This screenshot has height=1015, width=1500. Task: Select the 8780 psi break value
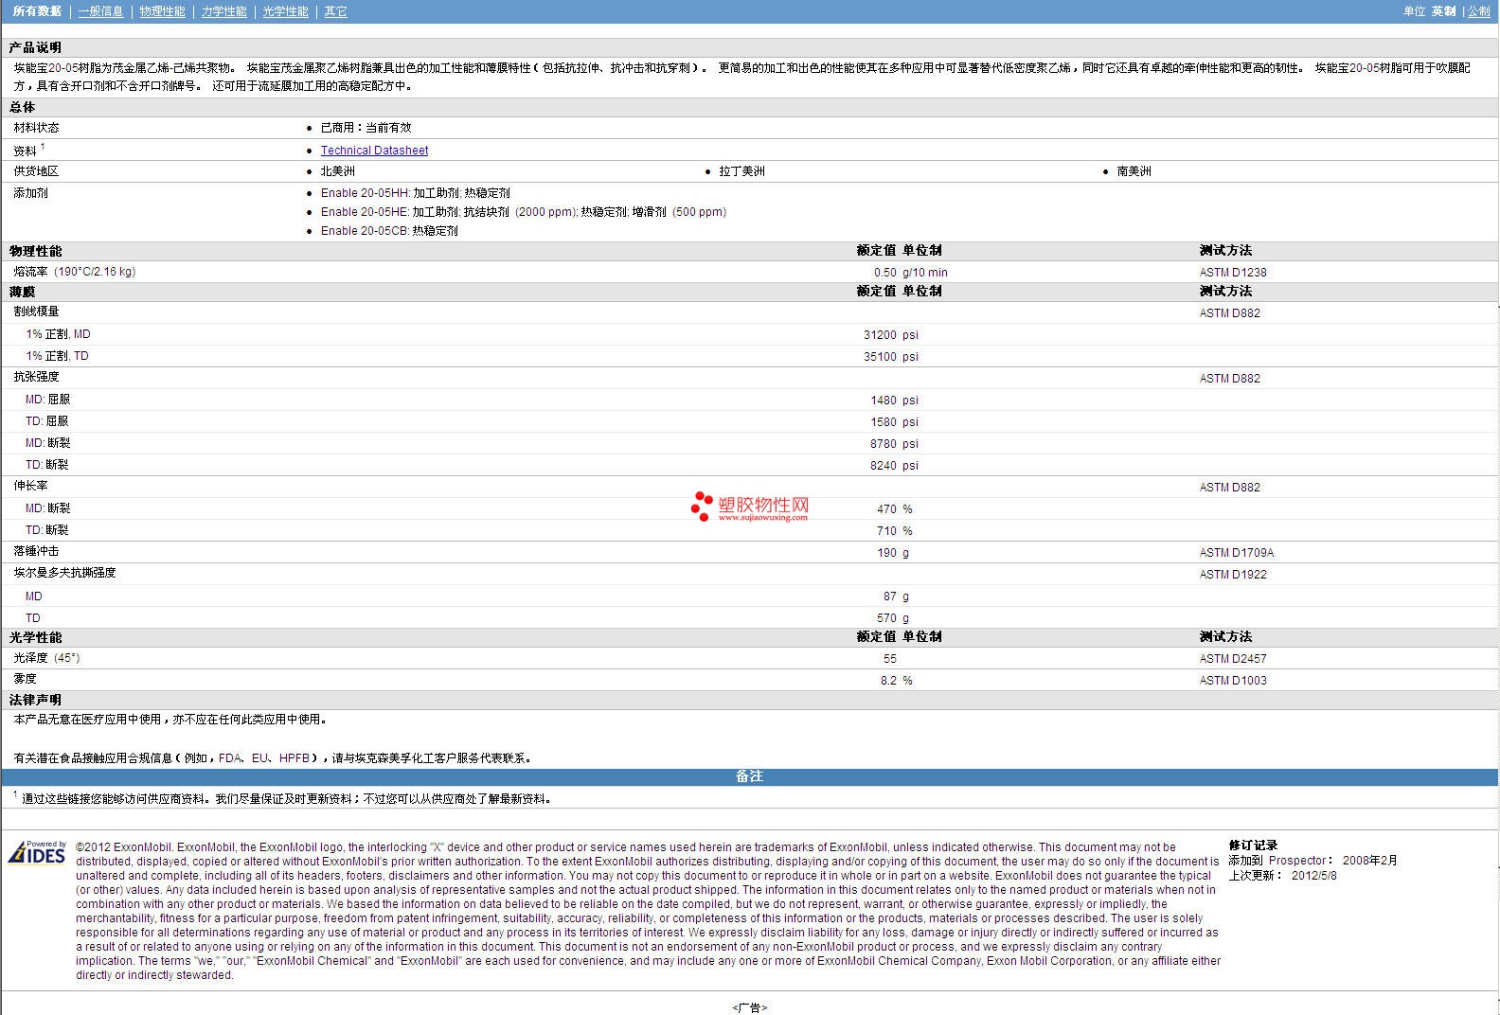pyautogui.click(x=894, y=444)
